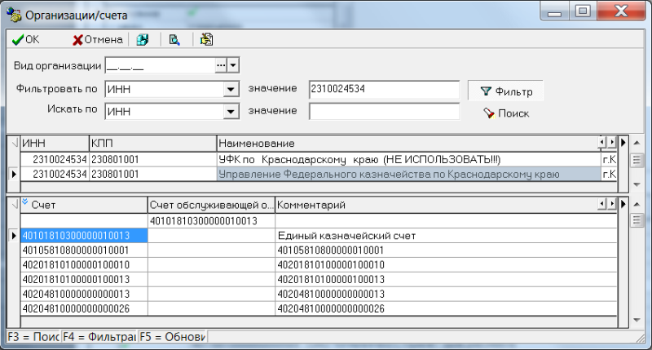Click the Комментарий column header in accounts grid
Screen dimensions: 652x350
pyautogui.click(x=437, y=205)
